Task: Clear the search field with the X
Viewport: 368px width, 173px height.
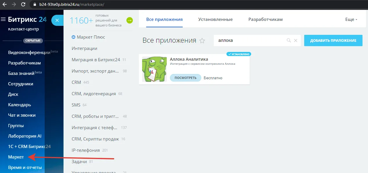Action: pyautogui.click(x=296, y=41)
